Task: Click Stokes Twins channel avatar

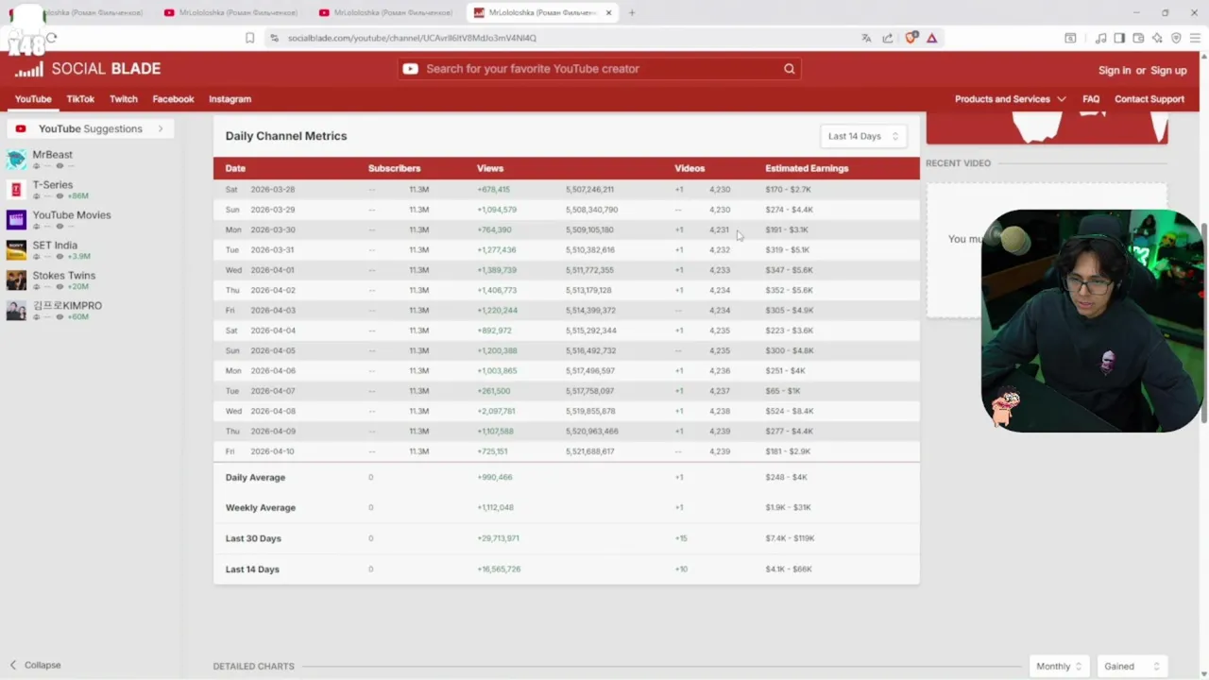Action: click(16, 280)
